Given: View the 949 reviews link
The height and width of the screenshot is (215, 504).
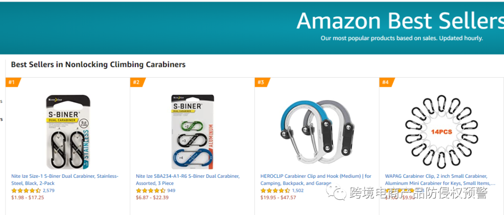Looking at the screenshot, I should click(171, 190).
